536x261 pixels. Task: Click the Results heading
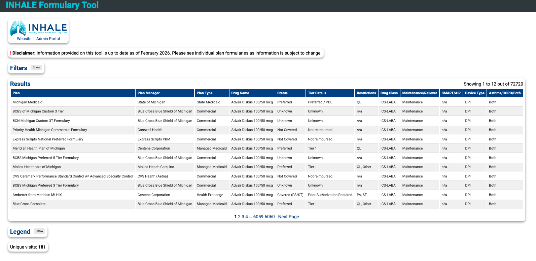tap(20, 84)
